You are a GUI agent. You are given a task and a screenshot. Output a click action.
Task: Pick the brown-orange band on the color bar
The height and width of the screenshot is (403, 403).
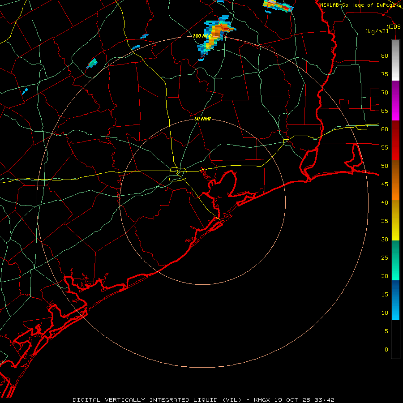395,180
